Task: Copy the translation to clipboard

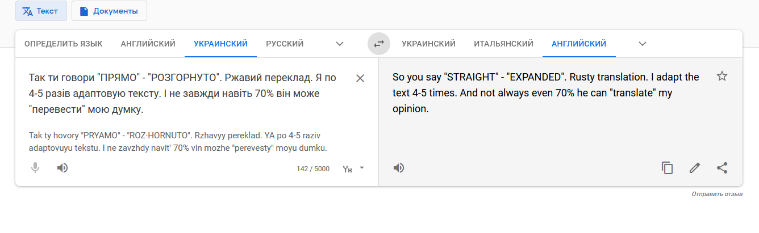Action: click(667, 168)
